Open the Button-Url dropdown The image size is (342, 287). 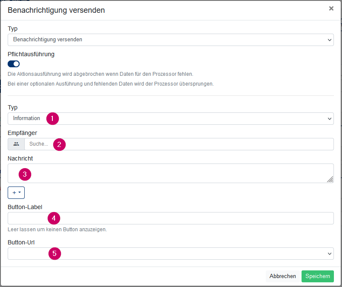point(170,253)
